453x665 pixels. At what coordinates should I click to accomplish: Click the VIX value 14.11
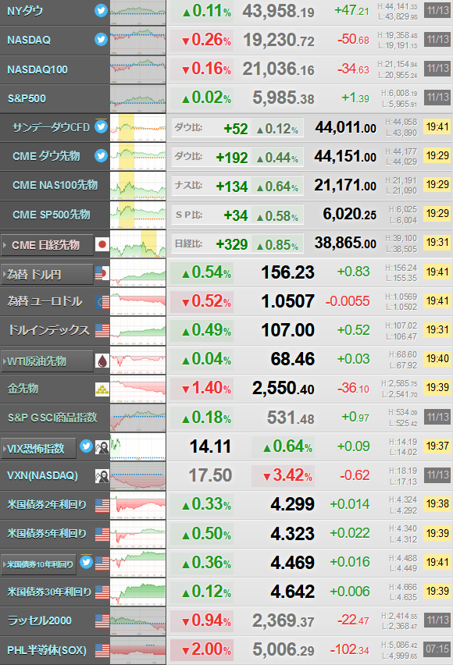pos(210,446)
